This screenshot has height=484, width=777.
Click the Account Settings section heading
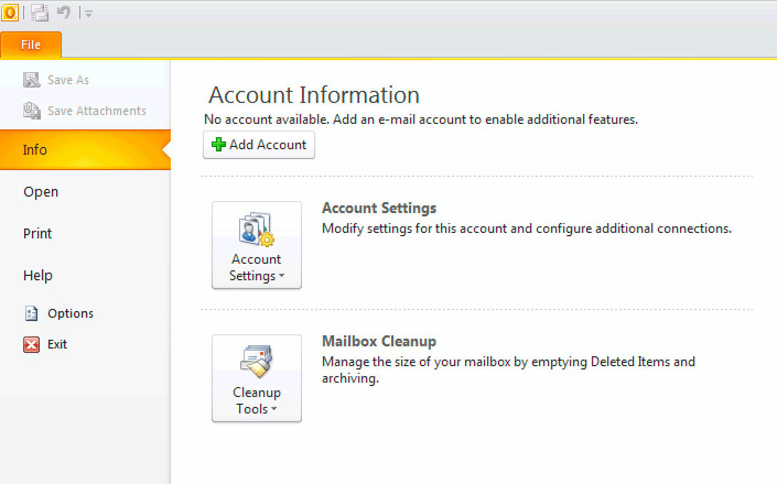[x=379, y=208]
